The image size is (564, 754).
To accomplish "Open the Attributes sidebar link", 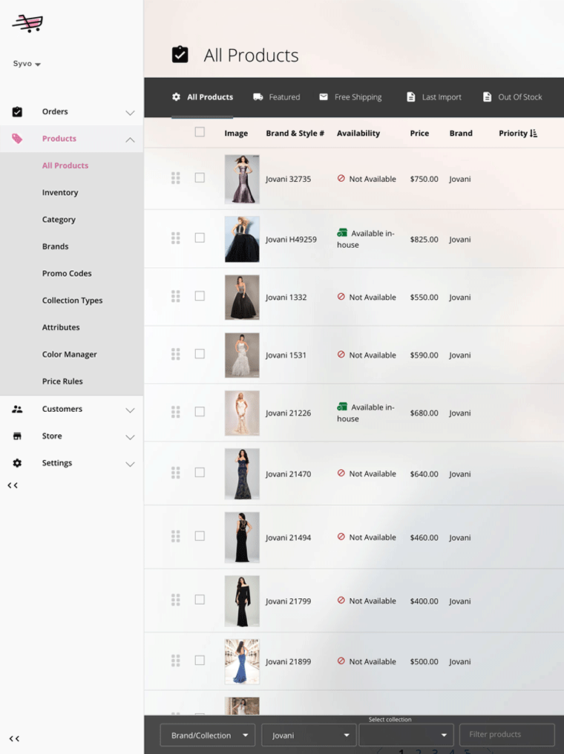I will click(x=61, y=327).
